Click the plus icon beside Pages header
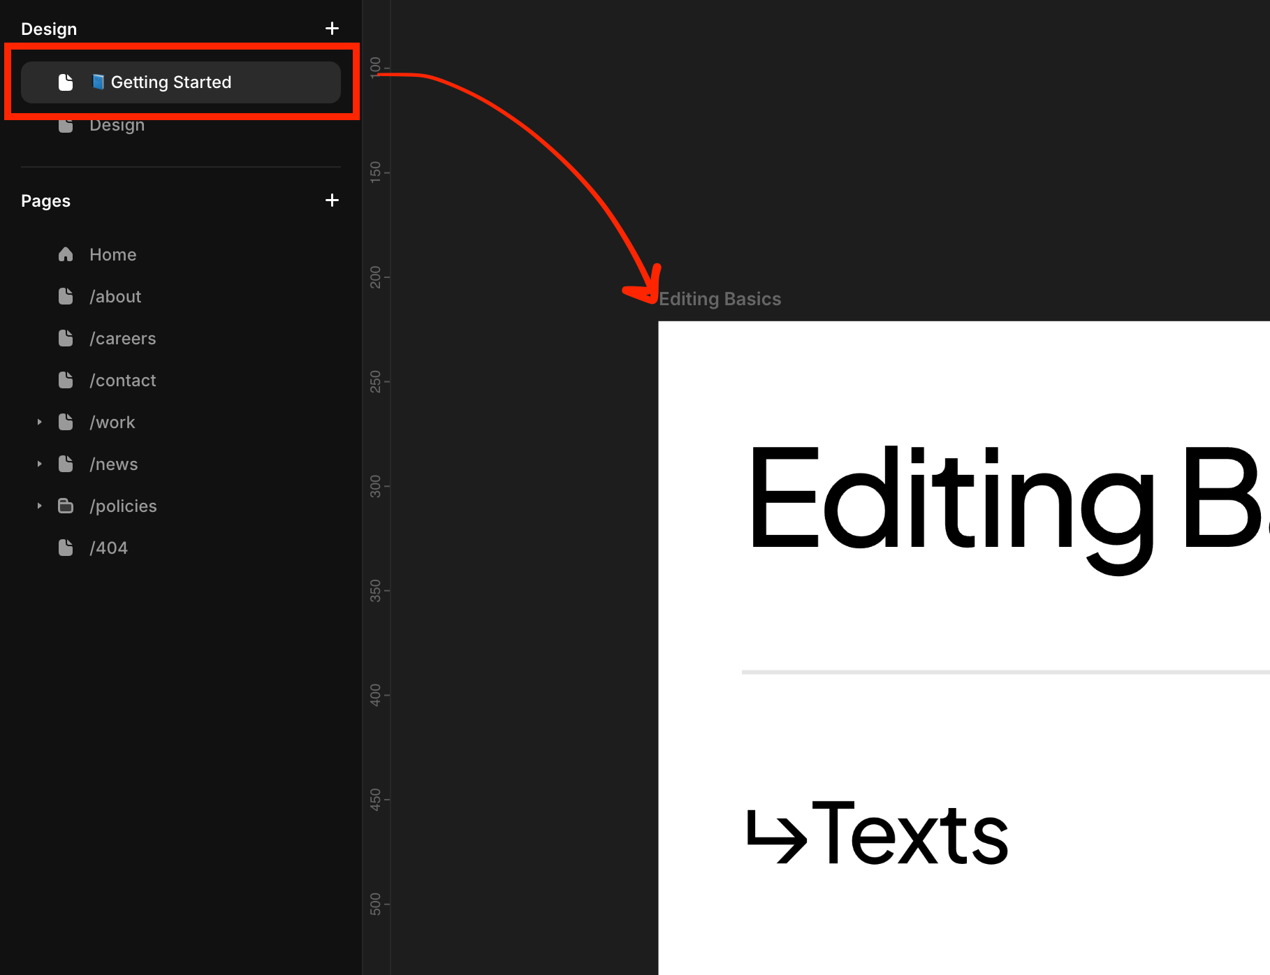 click(332, 200)
